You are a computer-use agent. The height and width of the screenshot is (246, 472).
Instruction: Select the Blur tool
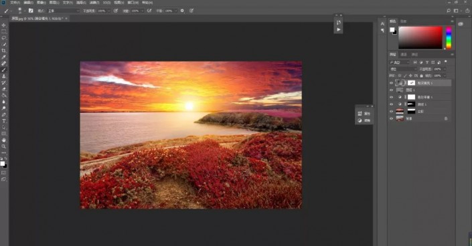(x=4, y=102)
